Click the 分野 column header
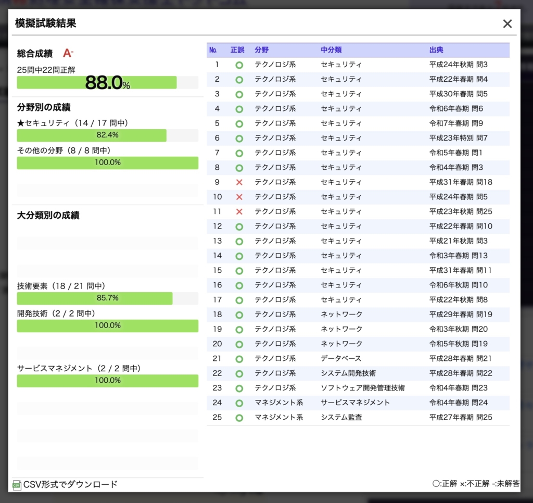The image size is (533, 503). (262, 50)
